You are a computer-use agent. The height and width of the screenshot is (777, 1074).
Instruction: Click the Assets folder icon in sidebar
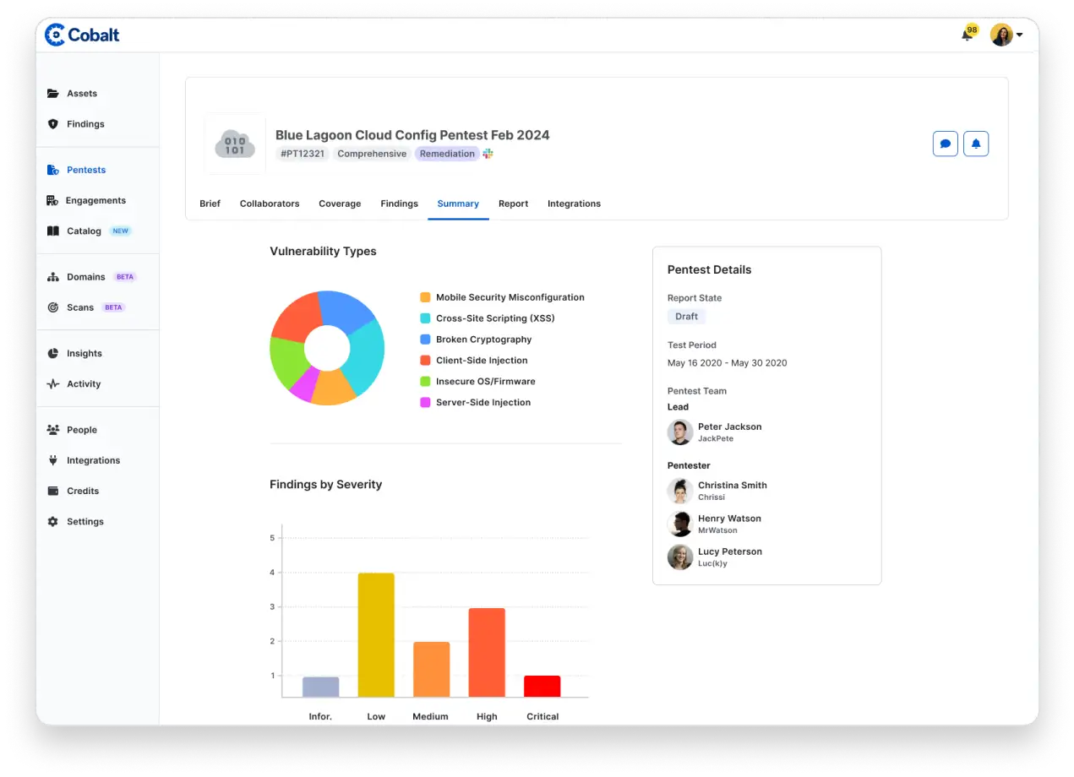(52, 94)
